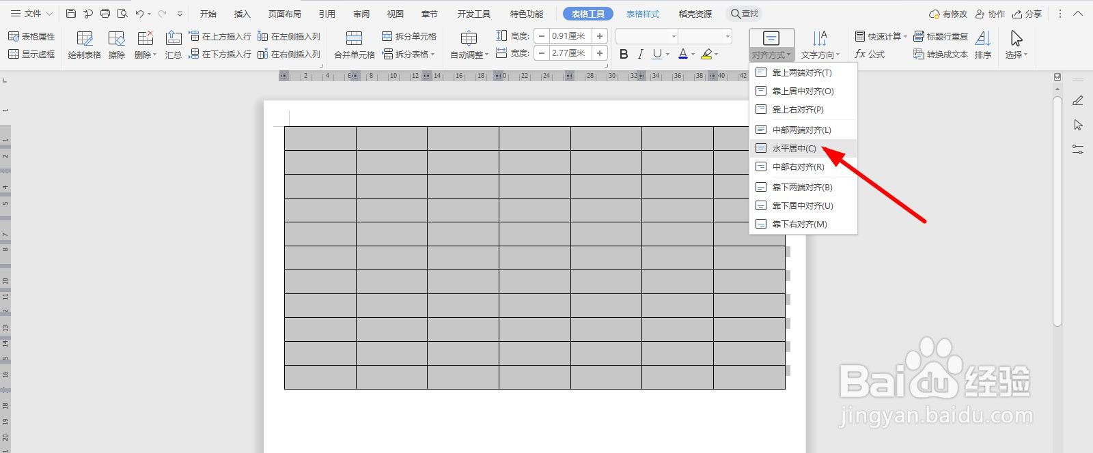Insert column to right (在右侧插入列)
Viewport: 1093px width, 453px height.
tap(289, 54)
